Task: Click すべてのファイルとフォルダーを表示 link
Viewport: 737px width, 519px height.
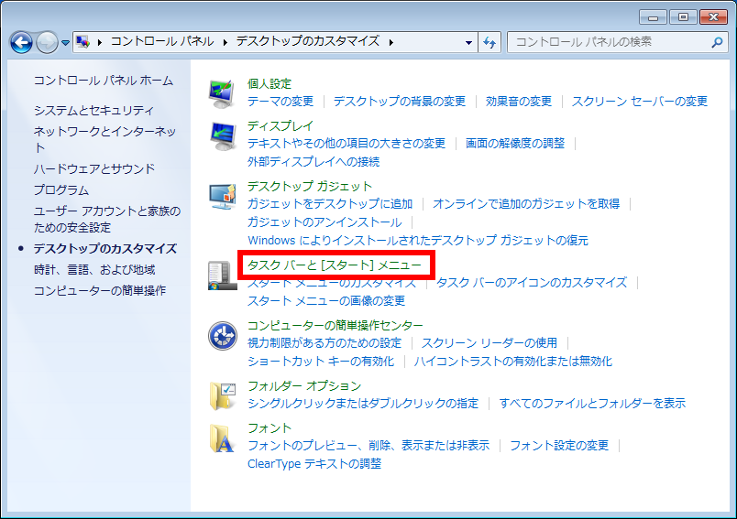Action: (x=592, y=404)
